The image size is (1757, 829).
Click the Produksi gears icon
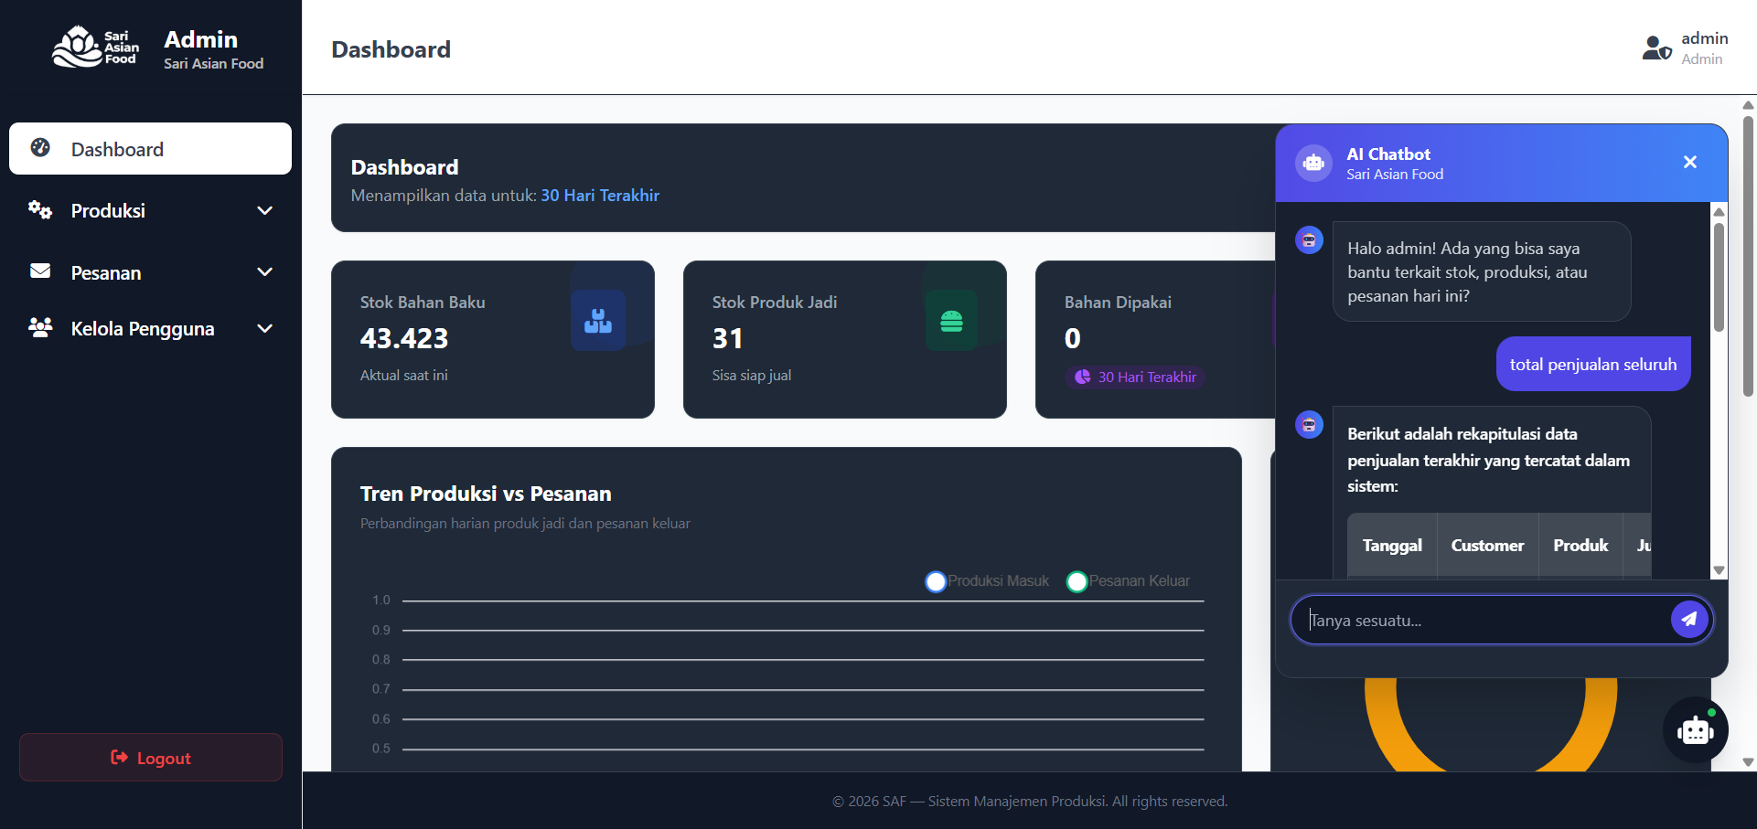click(40, 209)
